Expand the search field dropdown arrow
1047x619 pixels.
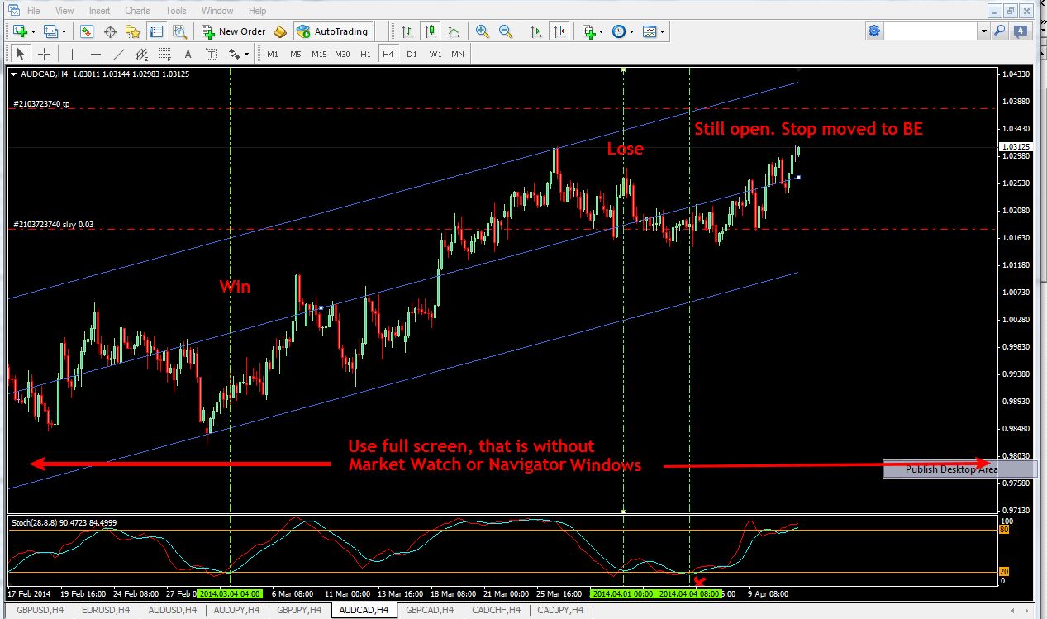pos(983,31)
